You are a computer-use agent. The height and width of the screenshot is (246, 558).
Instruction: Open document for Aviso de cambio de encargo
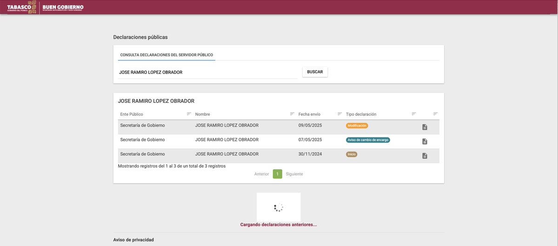(425, 141)
